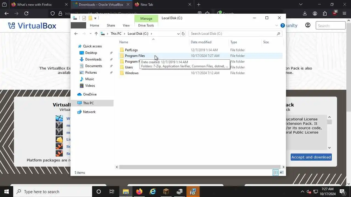
Task: Open Firefox Extensions puzzle icon
Action: pos(325,13)
